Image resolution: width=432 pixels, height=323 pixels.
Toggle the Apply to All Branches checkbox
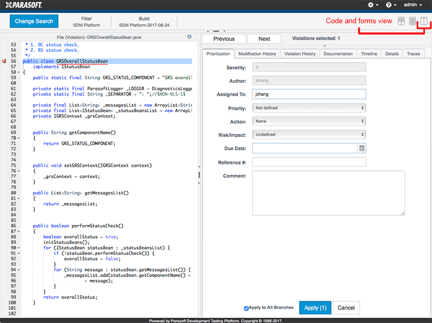pos(246,308)
